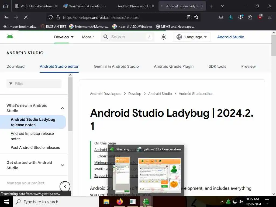List all tabs with the down chevron
This screenshot has height=207, width=276.
(x=222, y=6)
